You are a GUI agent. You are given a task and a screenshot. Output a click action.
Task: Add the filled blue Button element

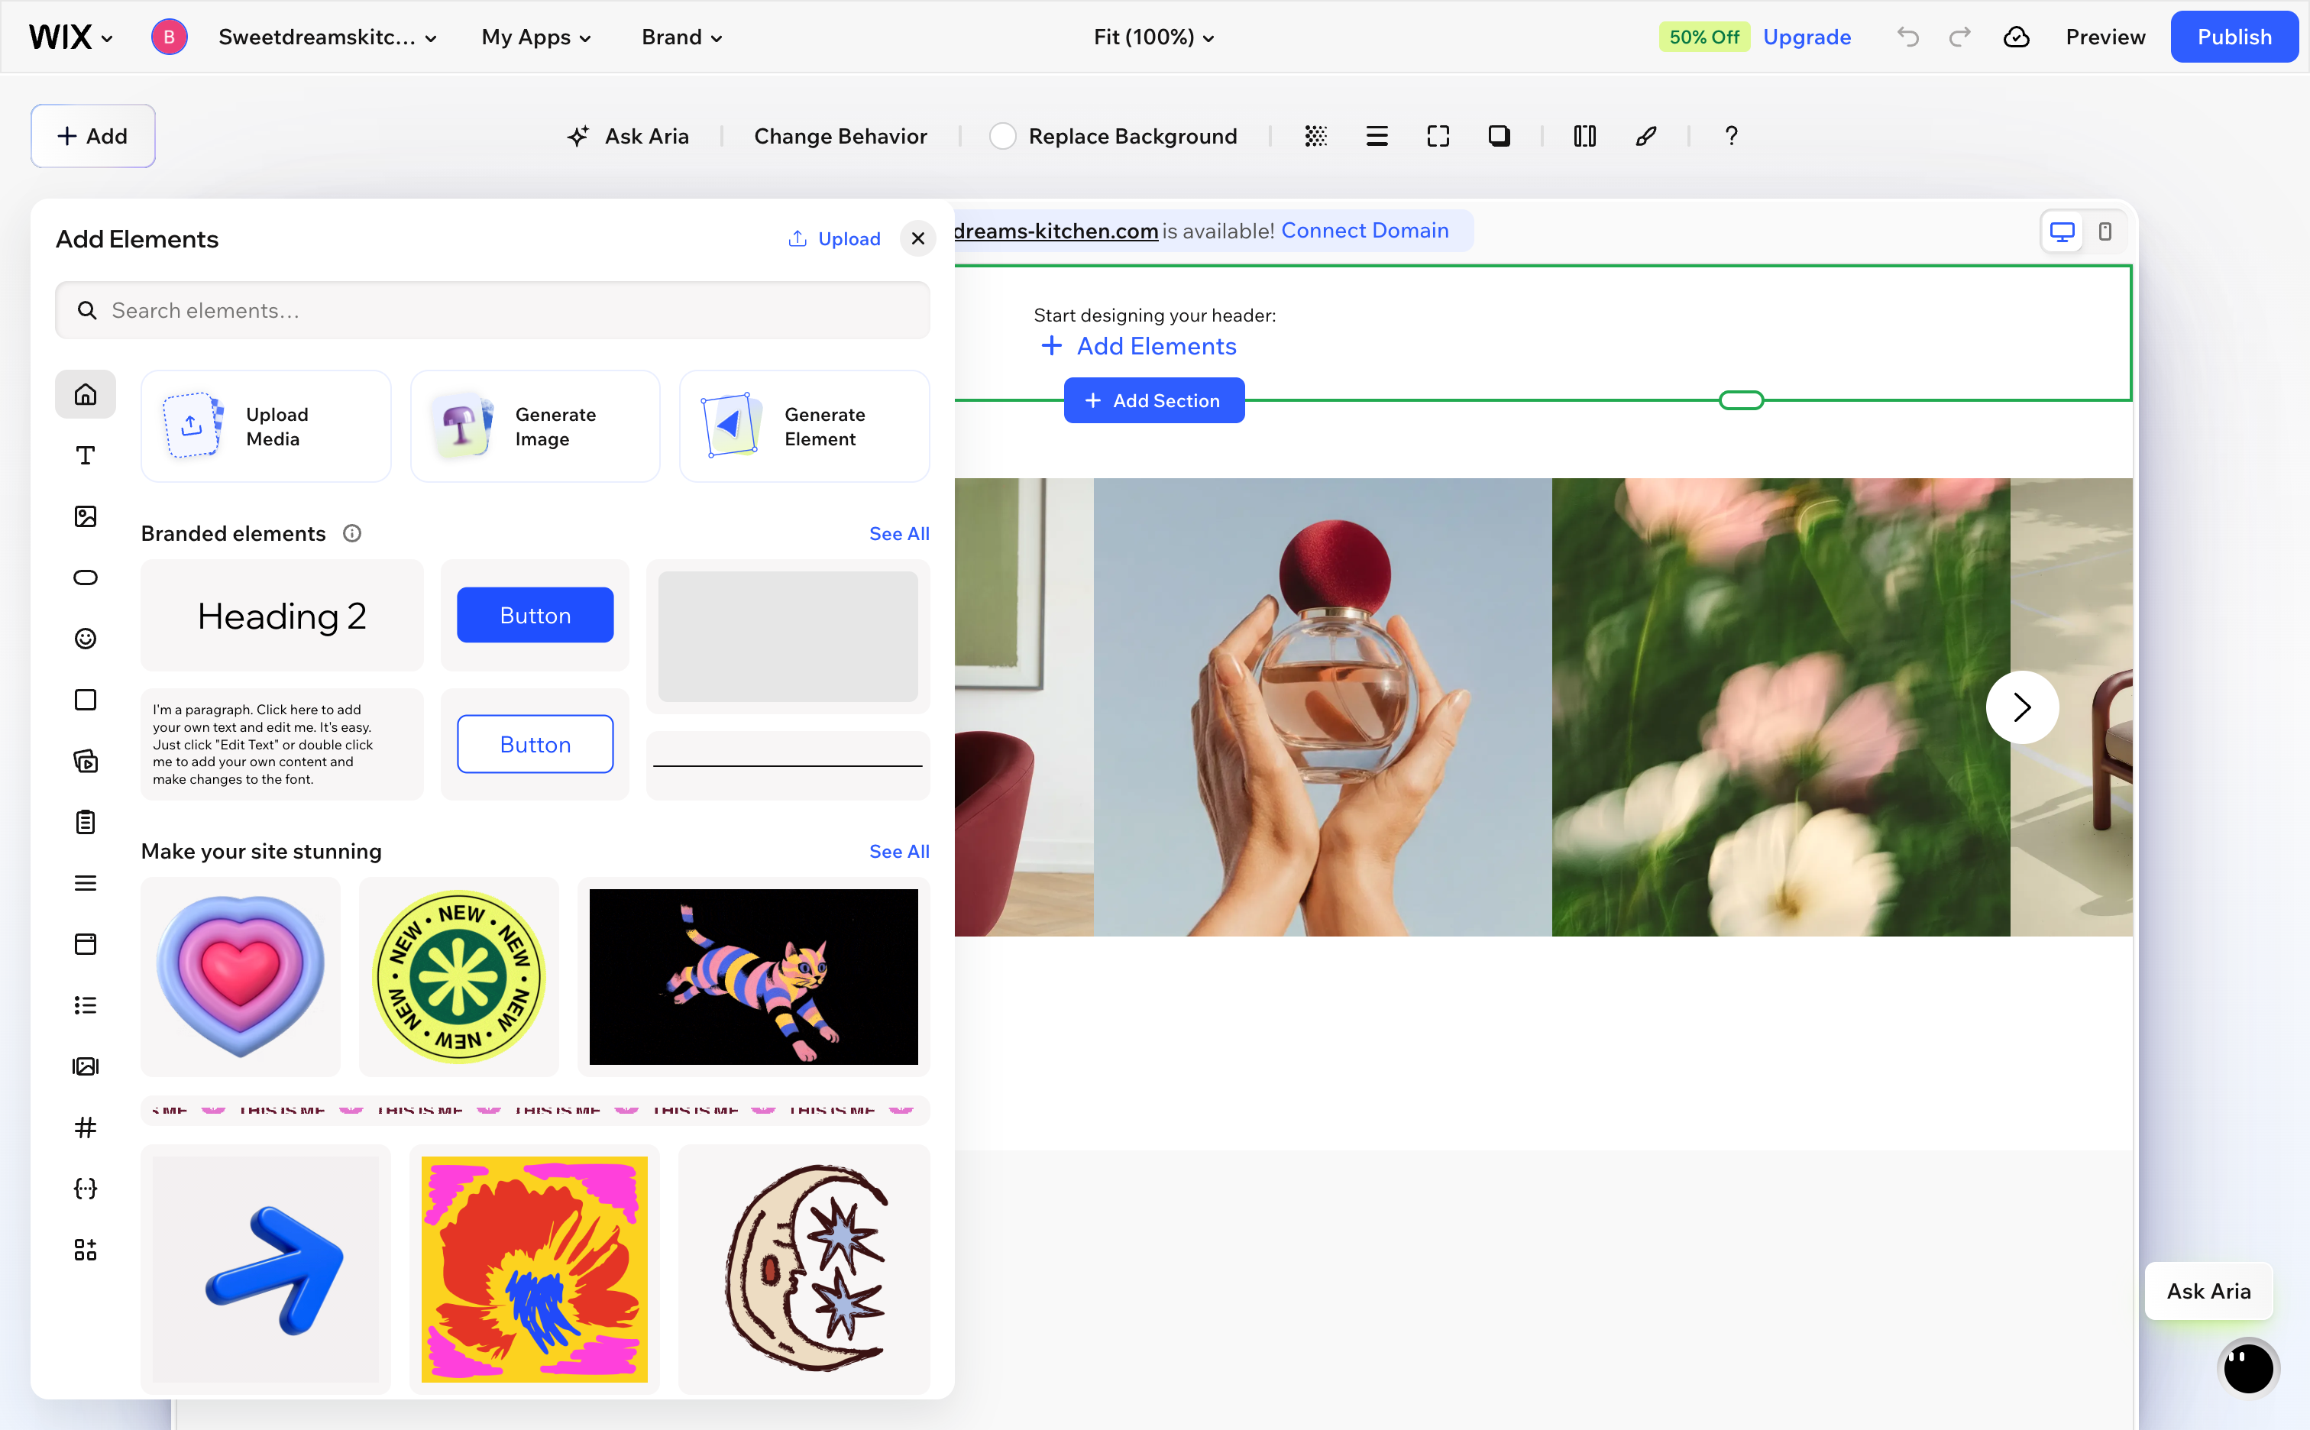click(x=535, y=616)
